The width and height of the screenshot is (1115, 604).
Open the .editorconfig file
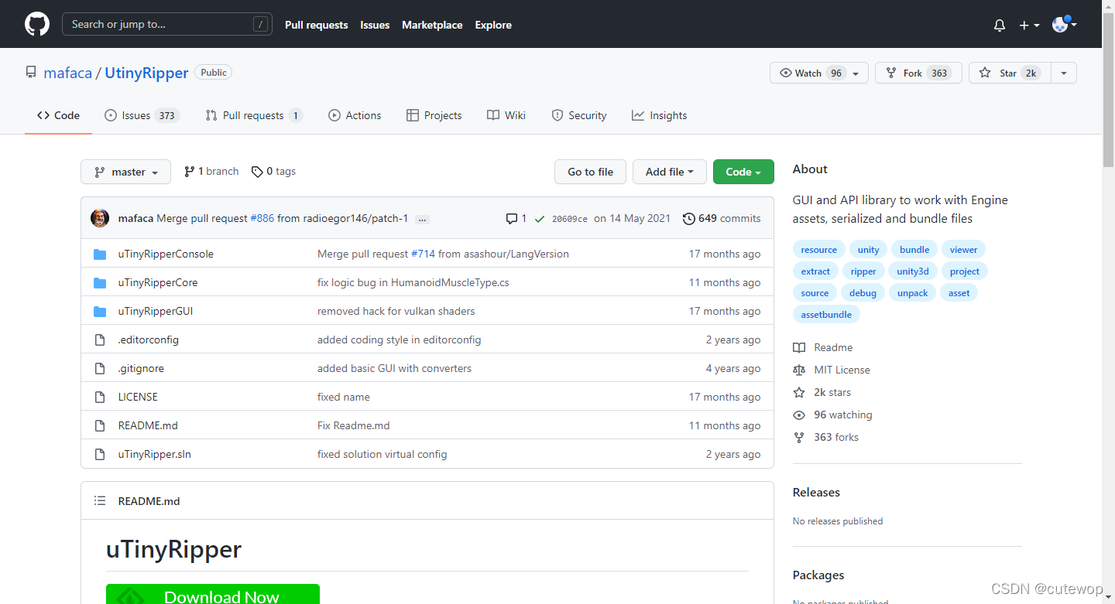[149, 340]
